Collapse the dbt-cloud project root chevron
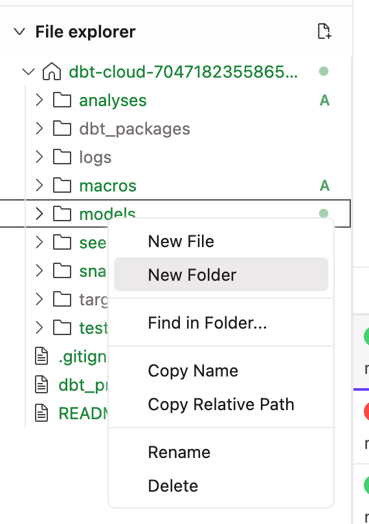The height and width of the screenshot is (524, 369). 28,72
